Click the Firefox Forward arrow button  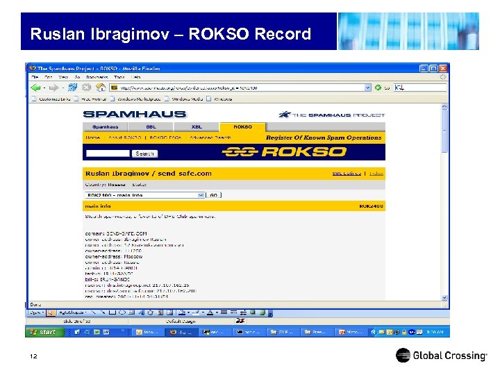(x=53, y=87)
